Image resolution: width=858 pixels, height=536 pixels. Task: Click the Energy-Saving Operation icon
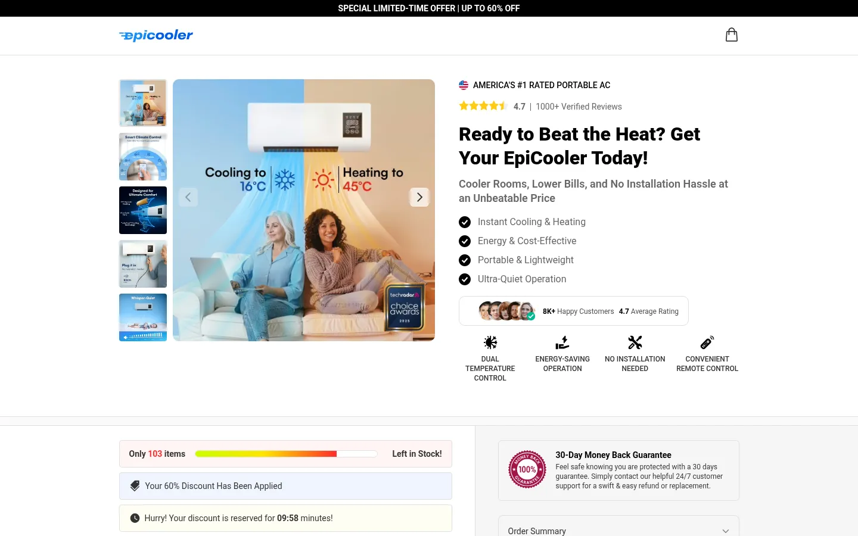pyautogui.click(x=562, y=342)
